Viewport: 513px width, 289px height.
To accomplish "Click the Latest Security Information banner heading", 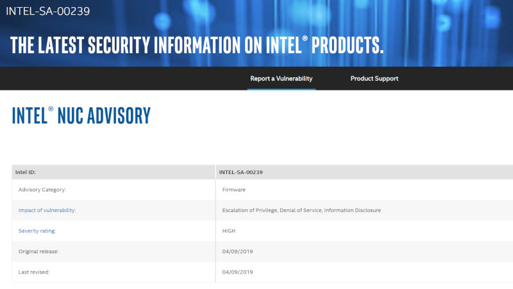I will [x=197, y=45].
